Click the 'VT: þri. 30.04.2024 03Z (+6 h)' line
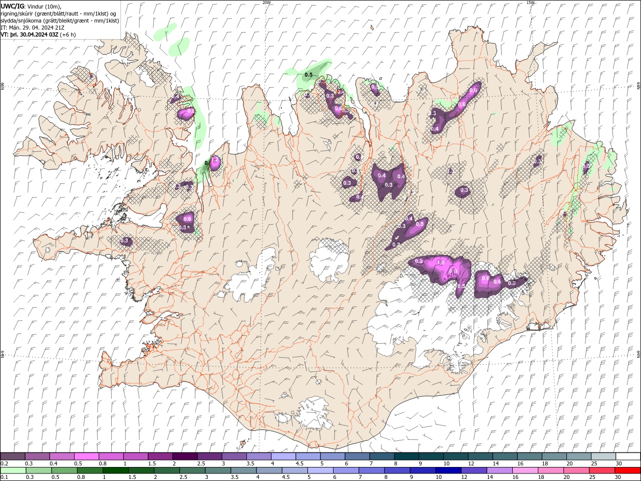The width and height of the screenshot is (641, 481). [39, 35]
